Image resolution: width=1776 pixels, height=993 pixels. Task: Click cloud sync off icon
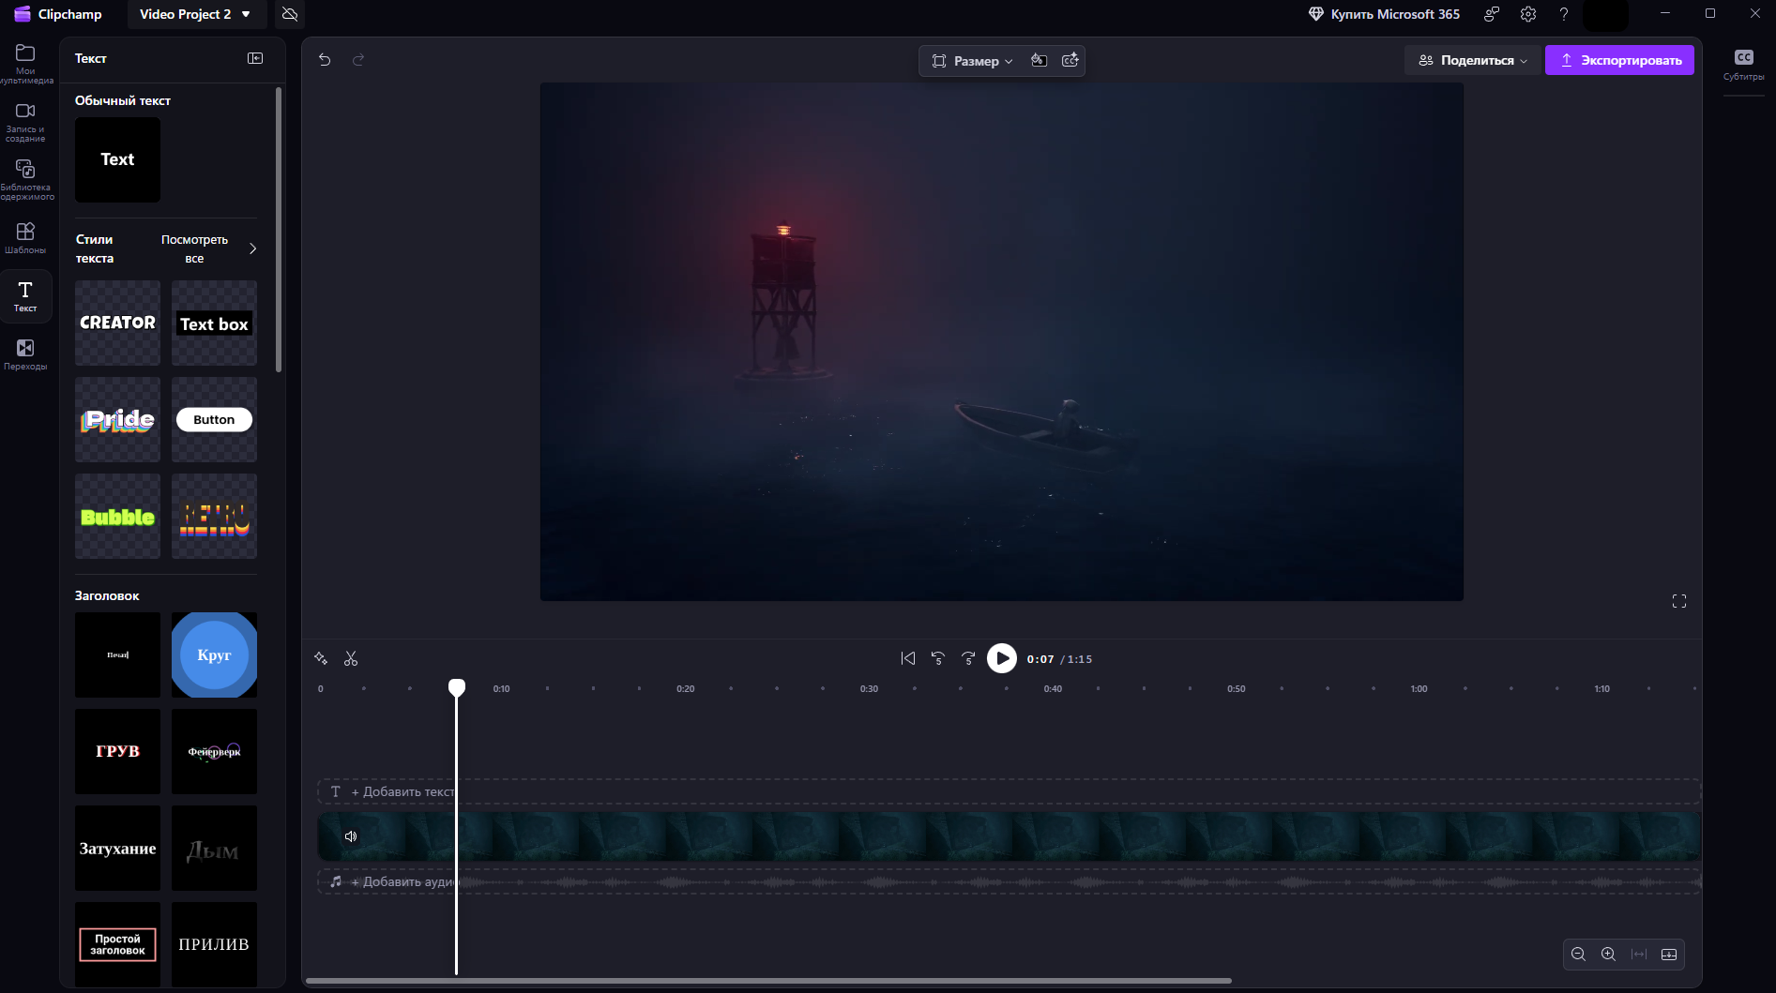[290, 14]
